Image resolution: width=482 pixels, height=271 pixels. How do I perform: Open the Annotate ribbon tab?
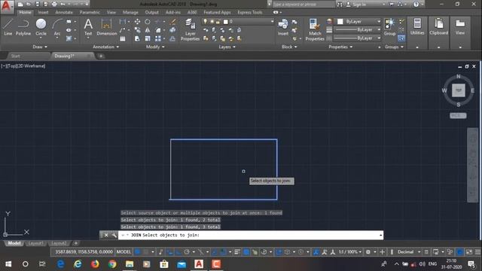point(64,12)
